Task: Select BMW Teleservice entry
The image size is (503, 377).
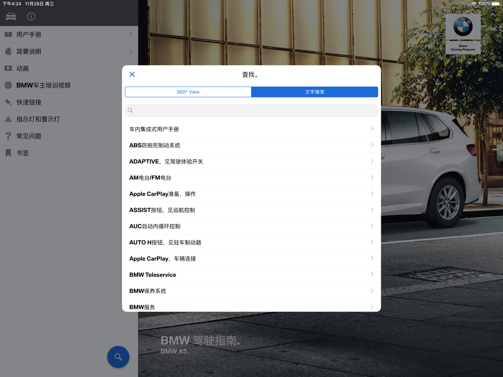Action: click(251, 275)
